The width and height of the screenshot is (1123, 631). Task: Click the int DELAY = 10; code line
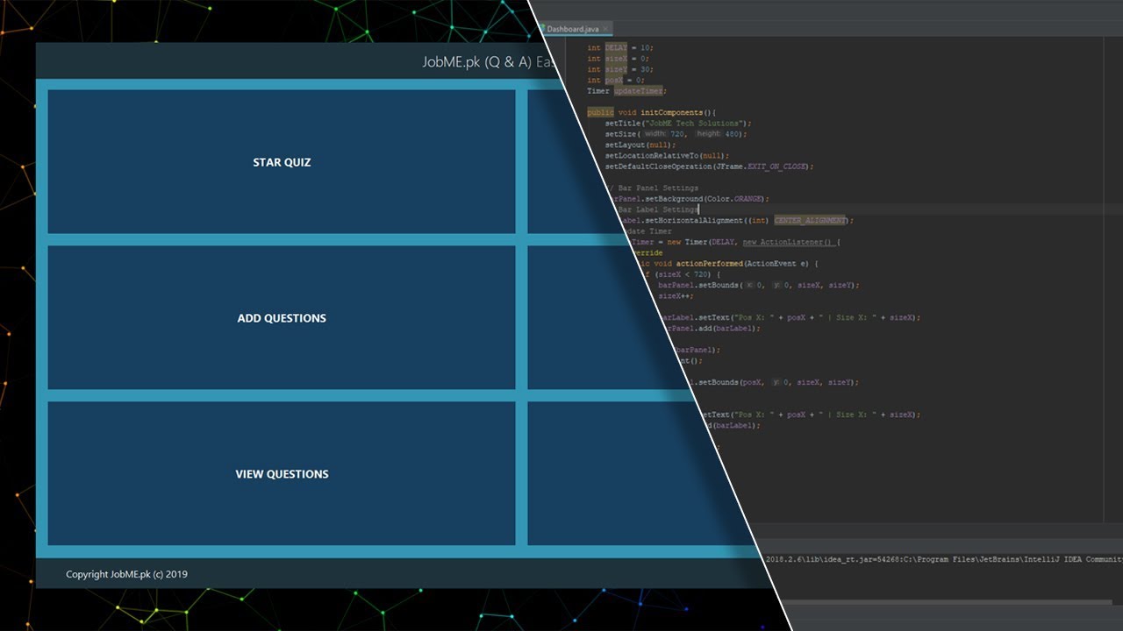[x=620, y=47]
